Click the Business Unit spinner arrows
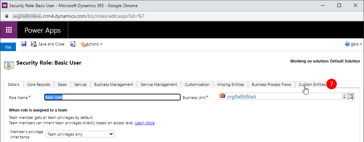 click(x=343, y=97)
